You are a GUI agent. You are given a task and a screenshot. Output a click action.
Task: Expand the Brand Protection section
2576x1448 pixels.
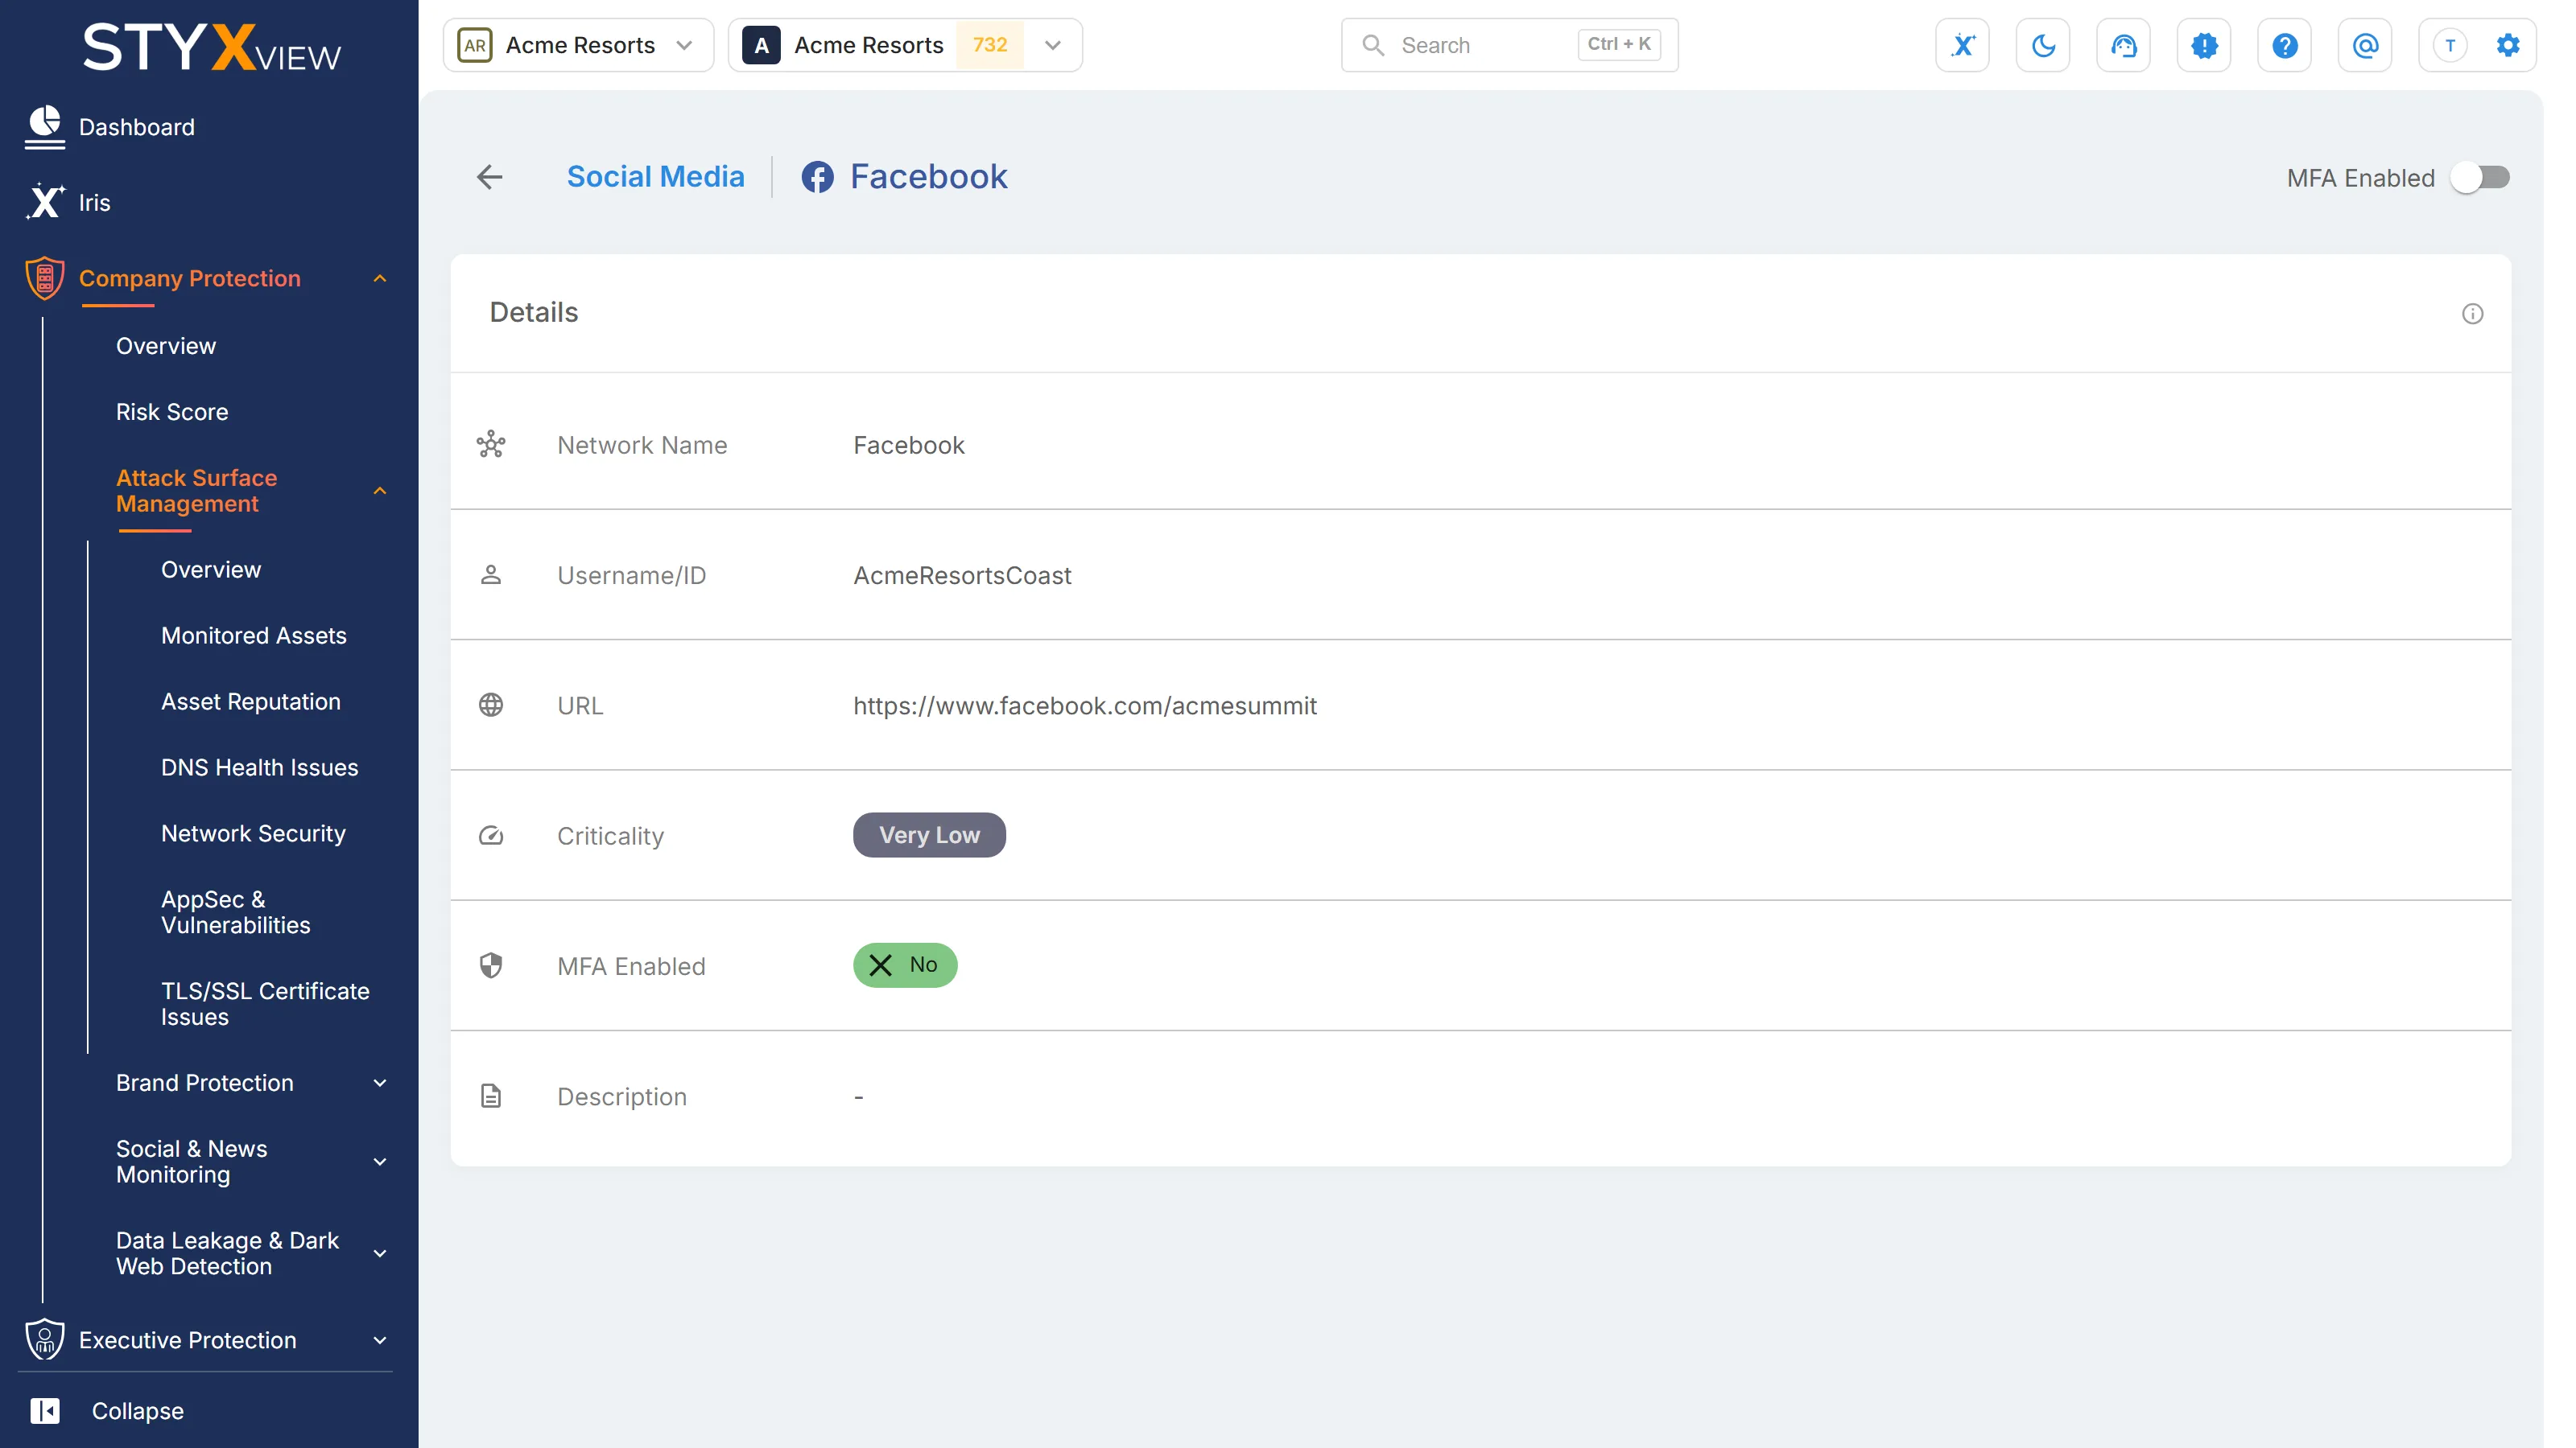point(251,1082)
